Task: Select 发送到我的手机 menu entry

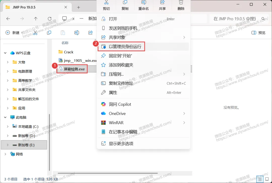Action: pyautogui.click(x=144, y=28)
